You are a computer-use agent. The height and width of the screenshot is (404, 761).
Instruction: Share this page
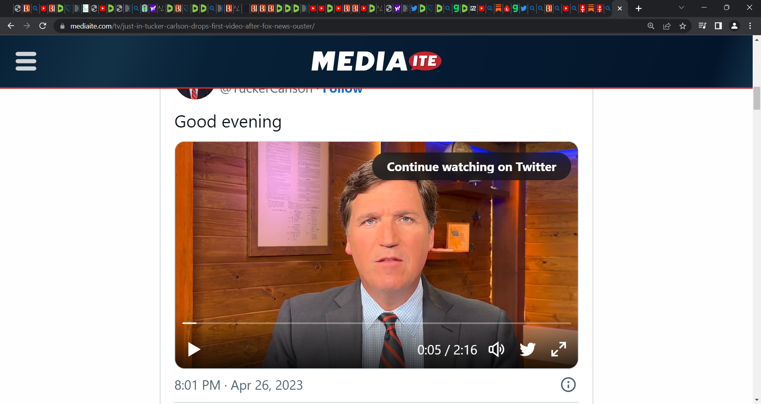tap(667, 26)
